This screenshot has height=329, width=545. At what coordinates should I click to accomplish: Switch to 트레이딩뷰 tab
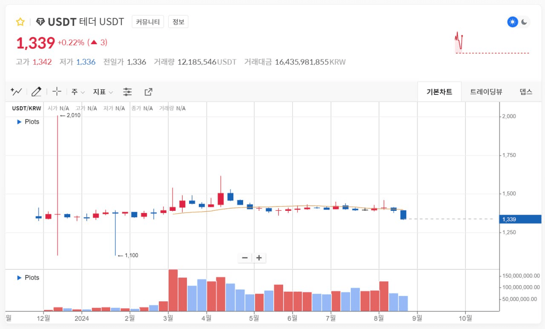click(486, 92)
